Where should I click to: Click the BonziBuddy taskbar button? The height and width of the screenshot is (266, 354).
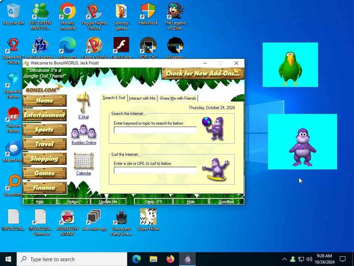click(187, 259)
